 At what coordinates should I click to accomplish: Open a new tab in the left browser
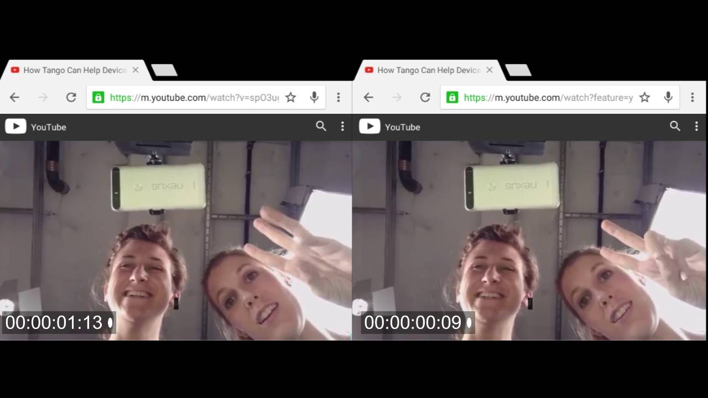coord(164,70)
